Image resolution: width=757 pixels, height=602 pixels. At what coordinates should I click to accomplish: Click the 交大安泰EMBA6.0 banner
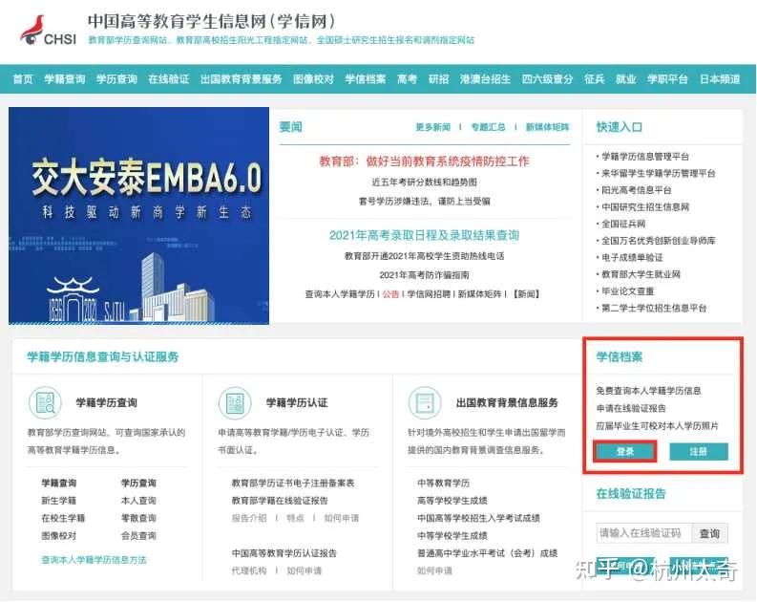click(x=139, y=216)
